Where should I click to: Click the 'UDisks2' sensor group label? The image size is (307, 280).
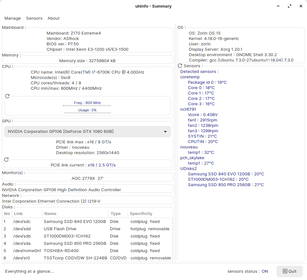[x=189, y=168]
